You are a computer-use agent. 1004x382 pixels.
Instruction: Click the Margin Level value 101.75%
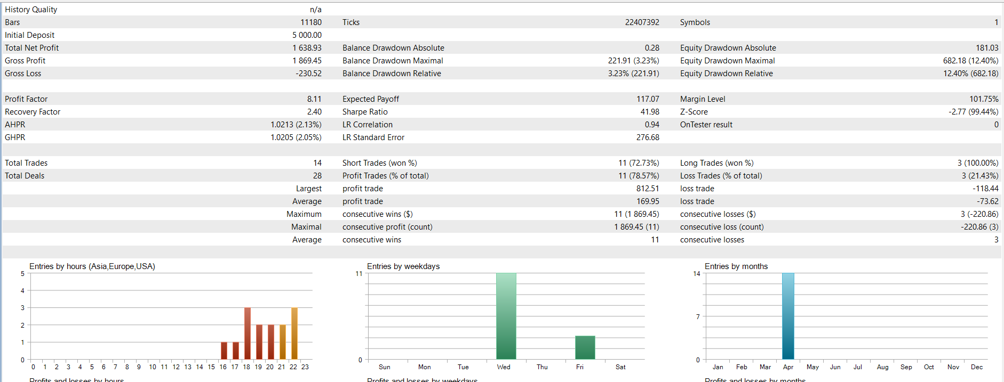pyautogui.click(x=984, y=99)
